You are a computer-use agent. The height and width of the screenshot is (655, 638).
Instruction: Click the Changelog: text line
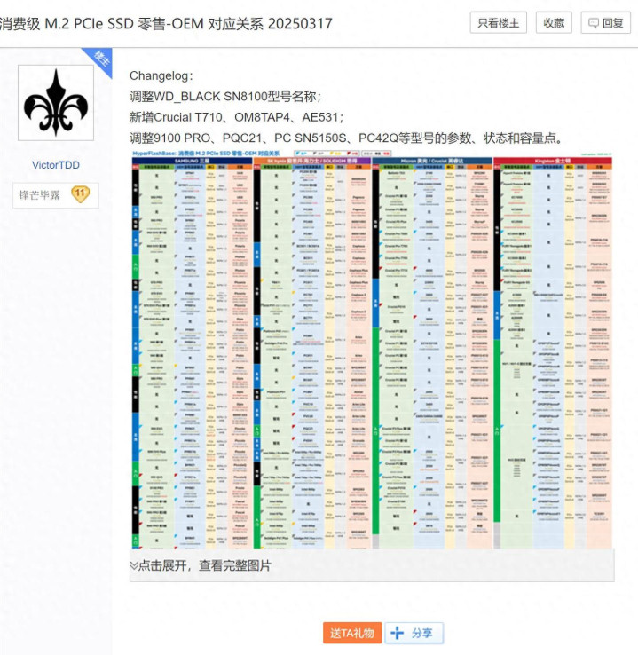tap(161, 76)
